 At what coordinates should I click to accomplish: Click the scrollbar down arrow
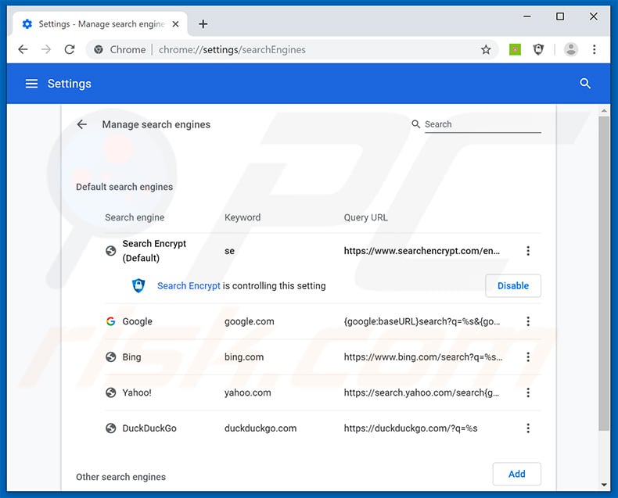[x=603, y=485]
